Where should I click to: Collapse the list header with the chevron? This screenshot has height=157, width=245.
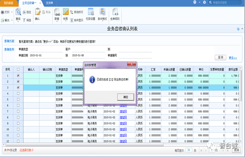click(242, 29)
